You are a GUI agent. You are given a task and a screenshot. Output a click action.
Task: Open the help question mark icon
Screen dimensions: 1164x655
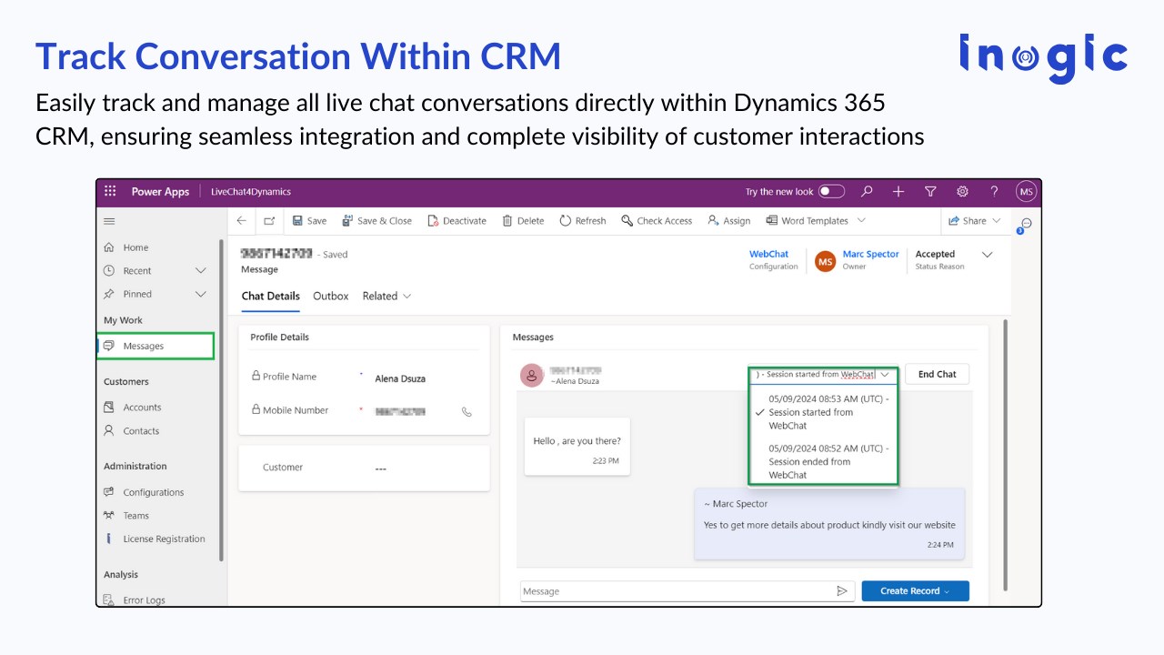(x=994, y=191)
